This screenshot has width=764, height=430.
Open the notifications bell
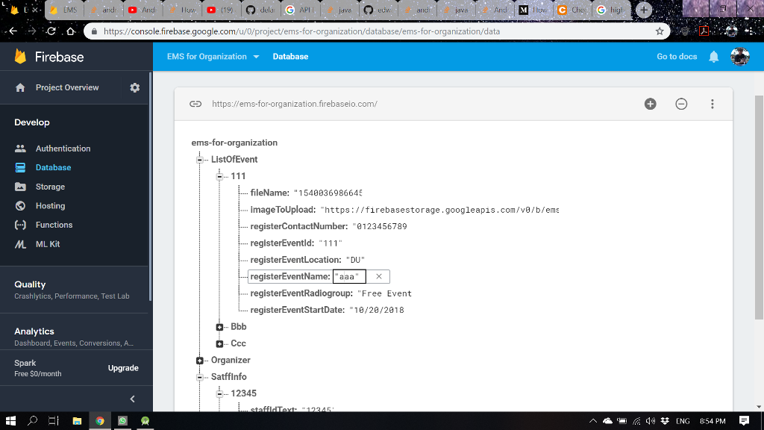pos(715,56)
